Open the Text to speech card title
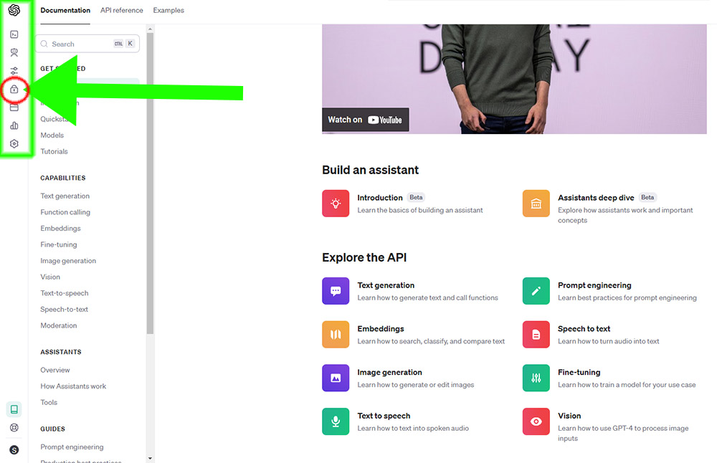This screenshot has height=463, width=717. [384, 416]
